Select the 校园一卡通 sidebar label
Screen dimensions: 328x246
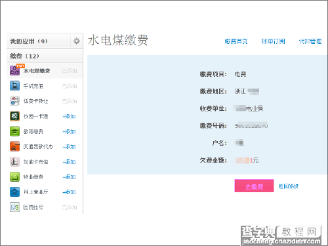35,116
